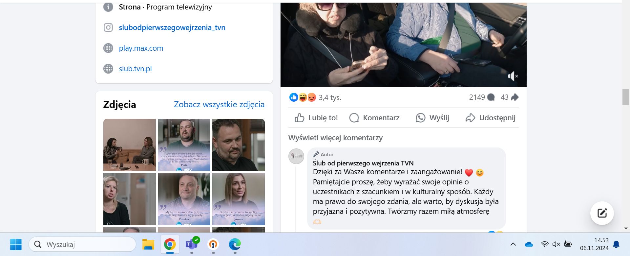Click the info icon next to Strona

[108, 7]
